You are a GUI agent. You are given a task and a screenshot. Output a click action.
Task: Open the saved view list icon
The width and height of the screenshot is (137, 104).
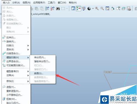tap(118, 8)
